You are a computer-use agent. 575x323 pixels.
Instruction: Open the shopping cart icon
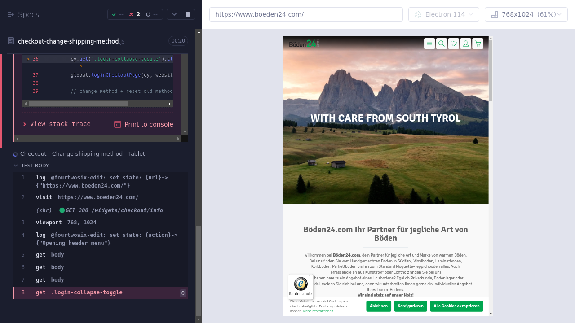pyautogui.click(x=478, y=44)
